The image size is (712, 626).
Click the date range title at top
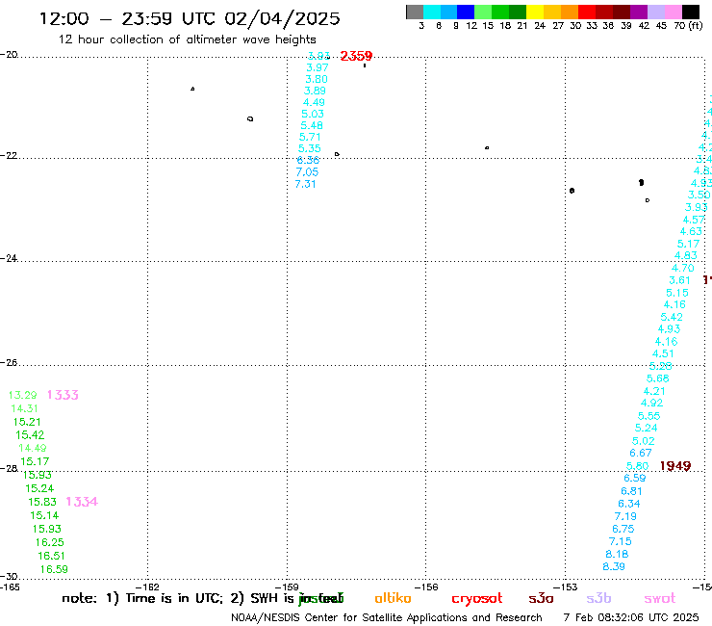(x=190, y=18)
